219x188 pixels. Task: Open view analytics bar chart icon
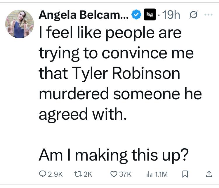pos(149,174)
